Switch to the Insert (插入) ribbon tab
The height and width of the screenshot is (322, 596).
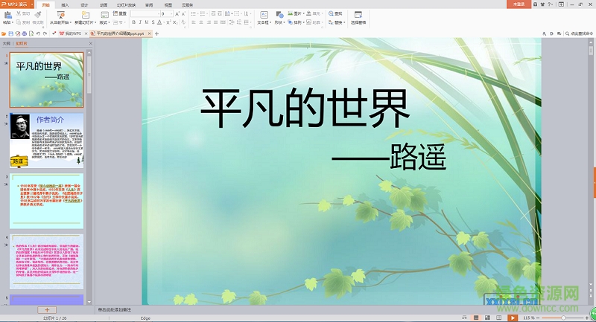[x=65, y=5]
